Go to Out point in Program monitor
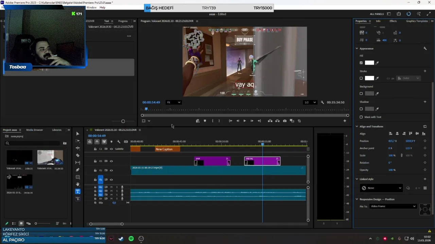The image size is (435, 244). point(259,121)
